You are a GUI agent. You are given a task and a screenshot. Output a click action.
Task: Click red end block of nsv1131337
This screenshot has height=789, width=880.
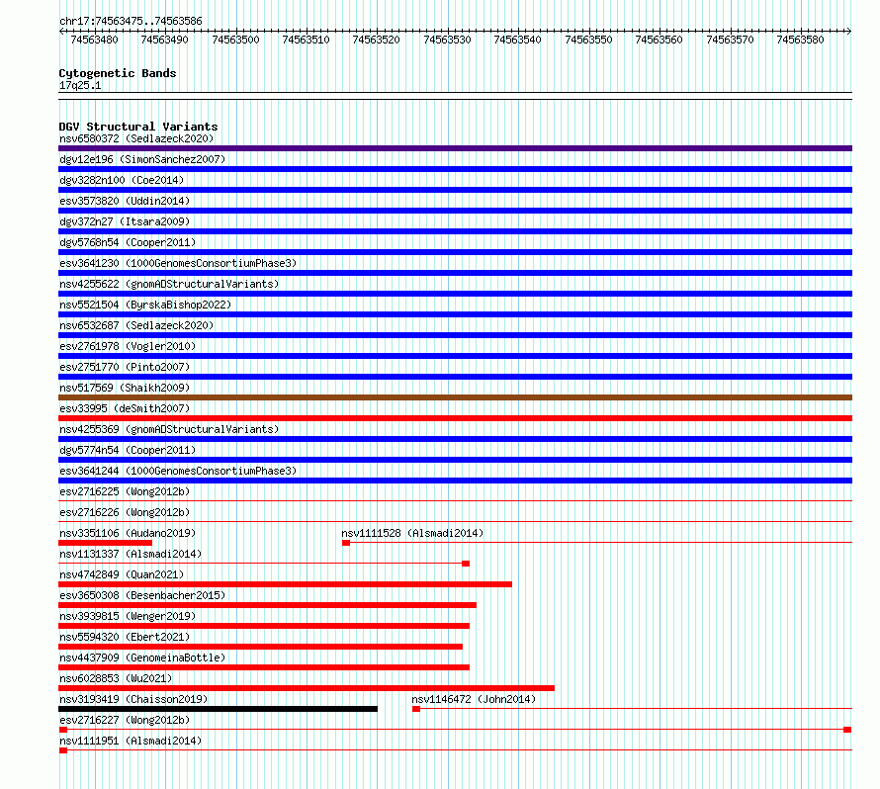466,564
